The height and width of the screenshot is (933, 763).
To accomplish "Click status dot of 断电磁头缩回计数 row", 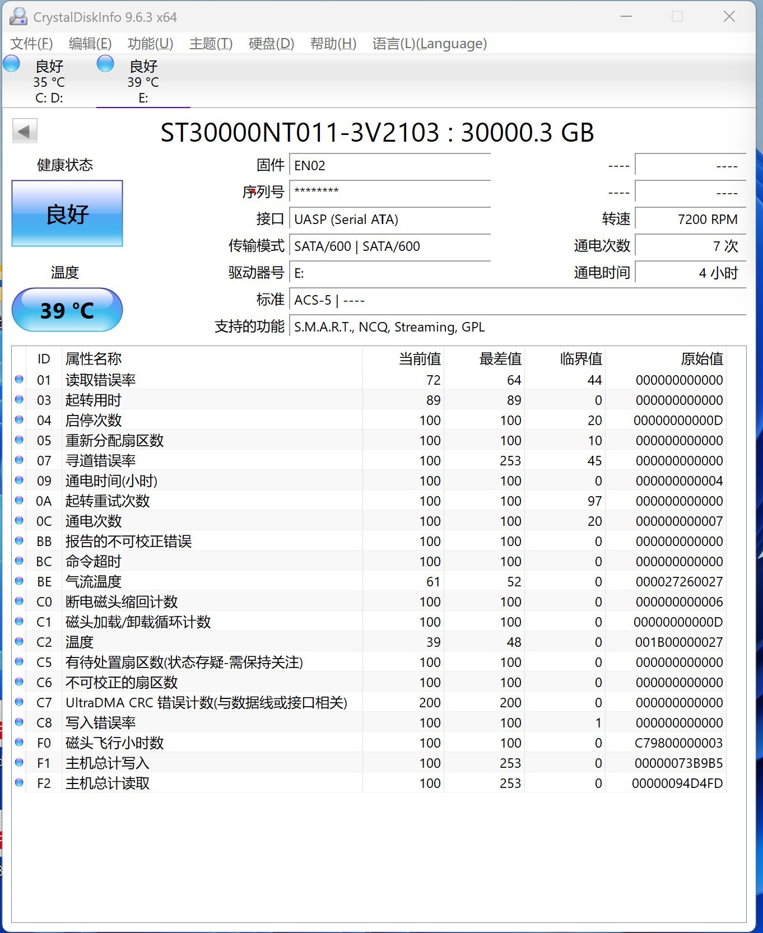I will [x=19, y=601].
